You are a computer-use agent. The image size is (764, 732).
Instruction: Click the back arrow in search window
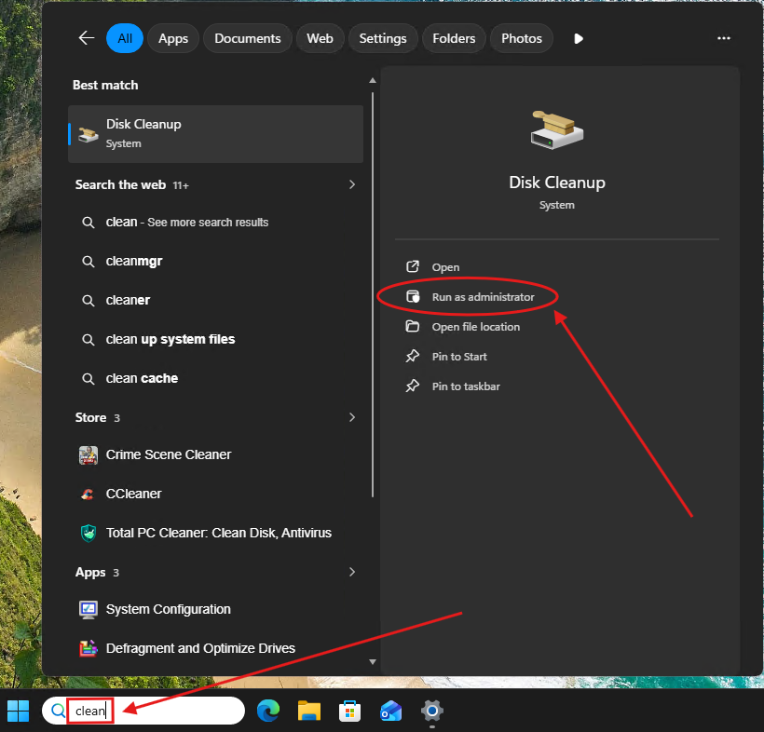coord(86,38)
